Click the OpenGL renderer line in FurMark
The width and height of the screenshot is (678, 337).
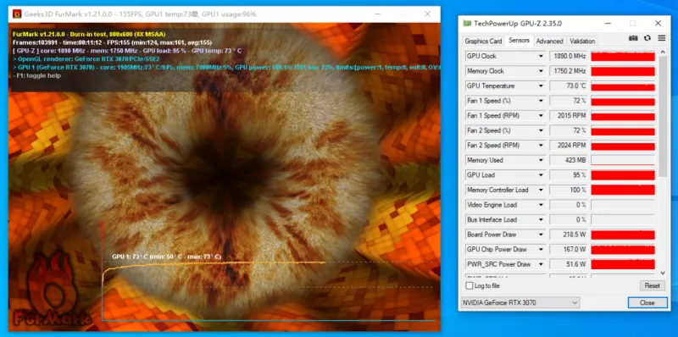(86, 58)
